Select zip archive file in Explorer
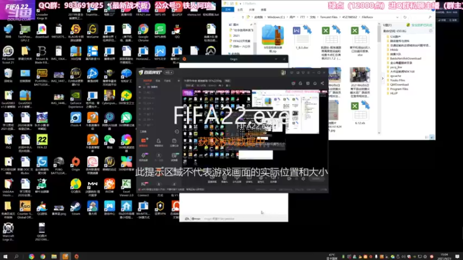Image resolution: width=463 pixels, height=260 pixels. (273, 39)
